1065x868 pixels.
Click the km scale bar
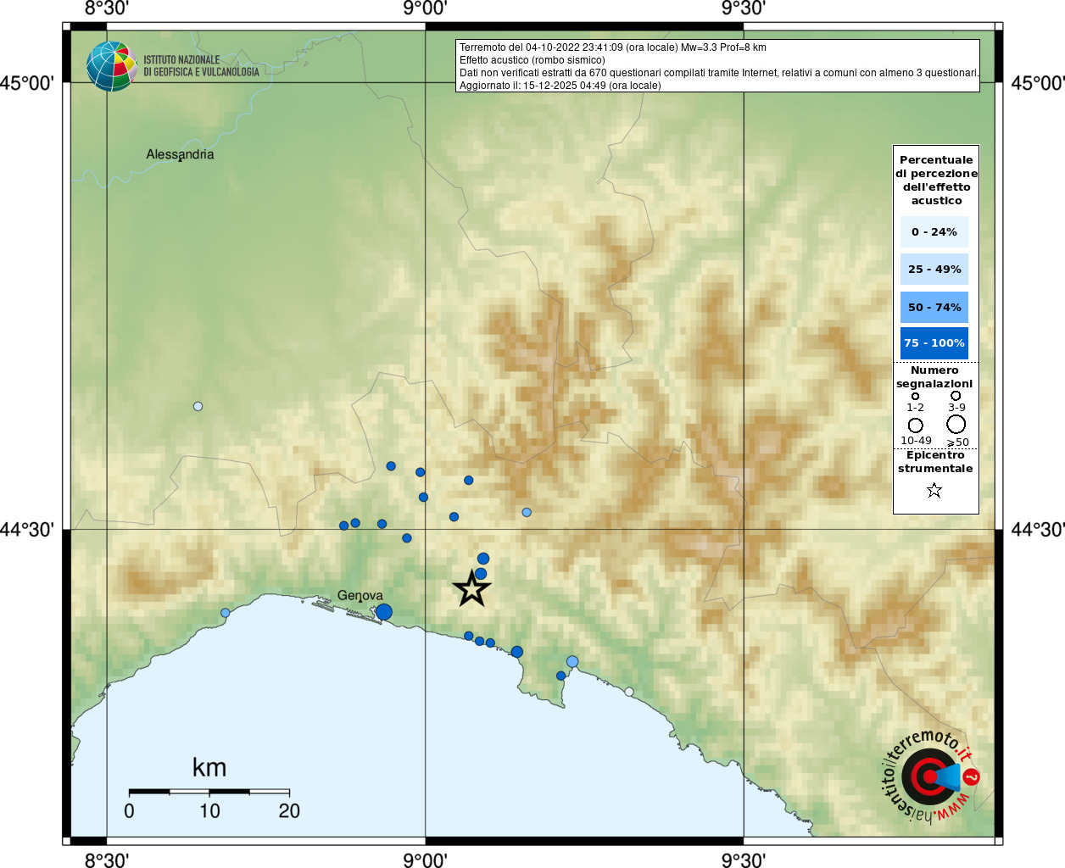[209, 792]
